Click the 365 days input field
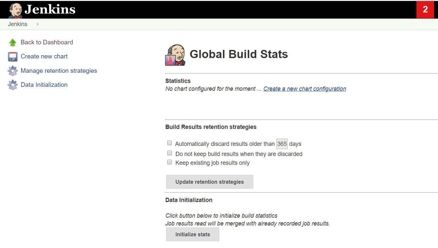Image resolution: width=438 pixels, height=248 pixels. [x=282, y=144]
